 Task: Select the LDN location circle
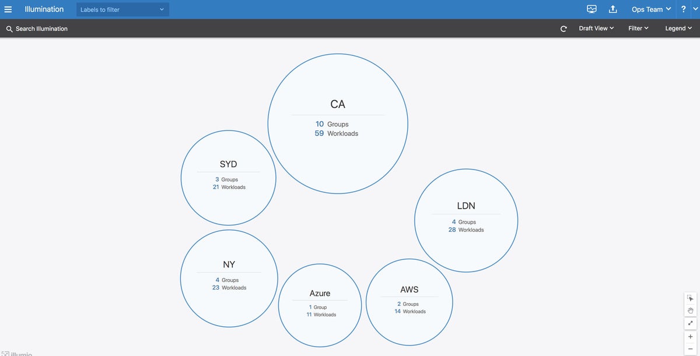point(466,220)
